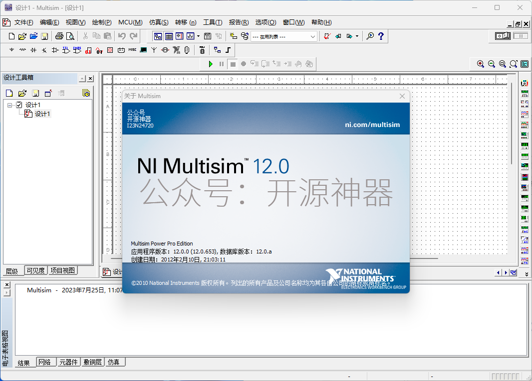Viewport: 532px width, 381px height.
Task: Toggle the SPICE Netlist Viewer button
Action: click(180, 36)
